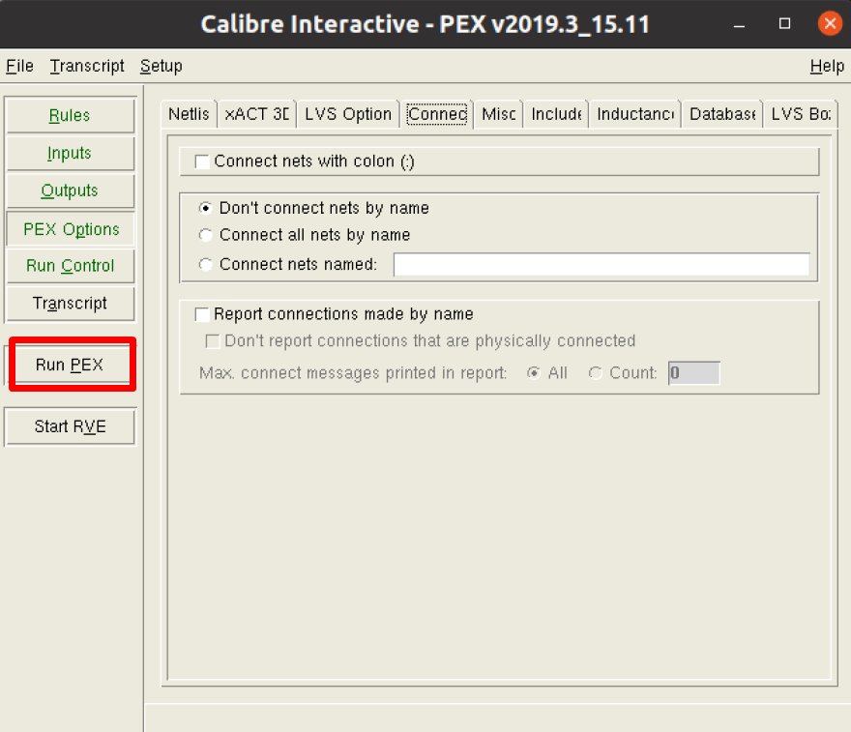Select the PEX Options panel
The height and width of the screenshot is (732, 851).
pyautogui.click(x=70, y=229)
